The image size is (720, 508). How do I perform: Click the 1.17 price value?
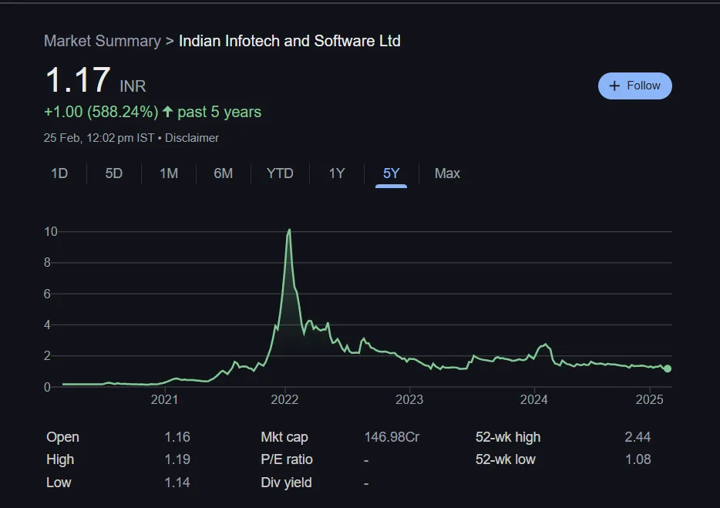78,80
